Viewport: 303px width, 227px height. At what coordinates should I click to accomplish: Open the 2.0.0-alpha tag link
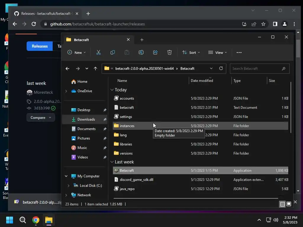pyautogui.click(x=47, y=101)
